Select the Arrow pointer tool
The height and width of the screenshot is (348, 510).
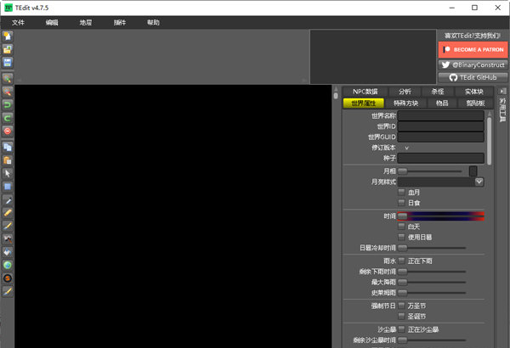(x=8, y=173)
